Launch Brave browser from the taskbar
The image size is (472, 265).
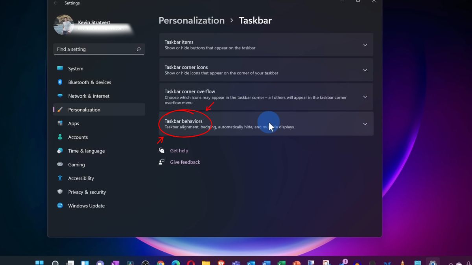[x=221, y=262]
